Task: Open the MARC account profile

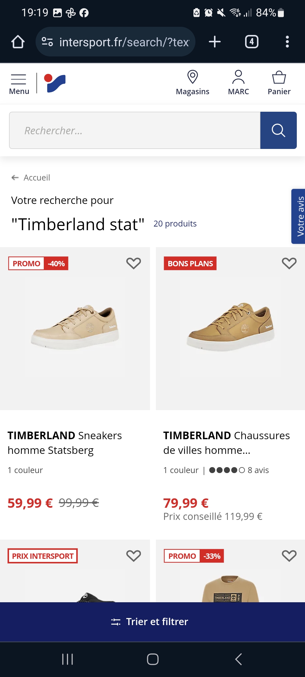Action: click(238, 83)
